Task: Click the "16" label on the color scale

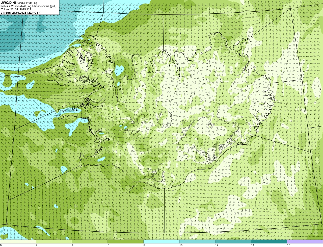Action: coord(288,245)
